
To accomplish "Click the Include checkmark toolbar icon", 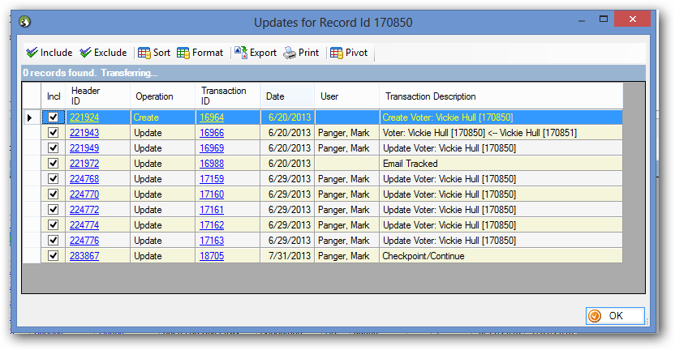I will [32, 53].
